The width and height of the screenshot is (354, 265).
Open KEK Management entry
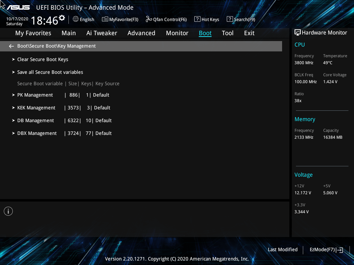[x=36, y=108]
